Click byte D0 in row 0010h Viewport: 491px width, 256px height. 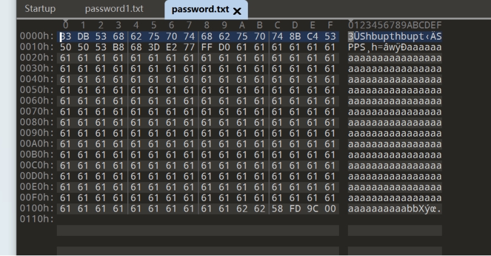(x=225, y=47)
